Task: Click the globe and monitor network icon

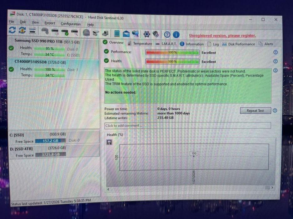Action: tap(136, 34)
